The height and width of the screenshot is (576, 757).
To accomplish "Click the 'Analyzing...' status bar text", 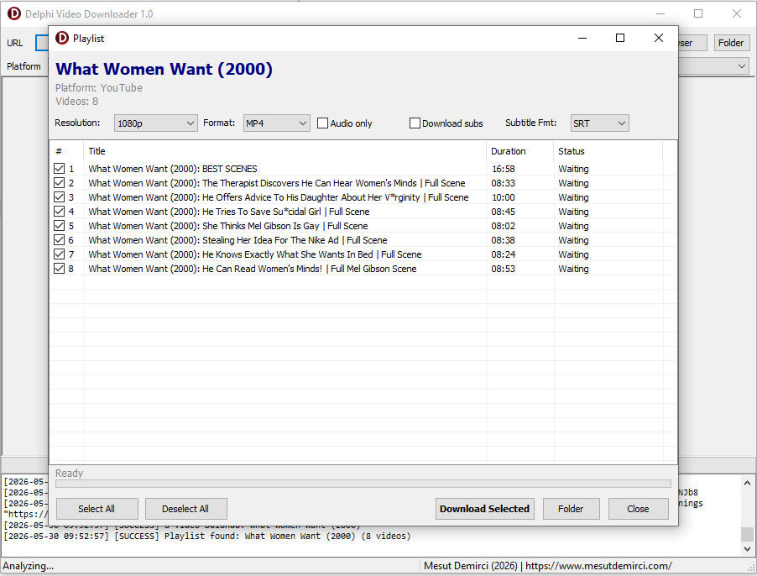I will (28, 566).
